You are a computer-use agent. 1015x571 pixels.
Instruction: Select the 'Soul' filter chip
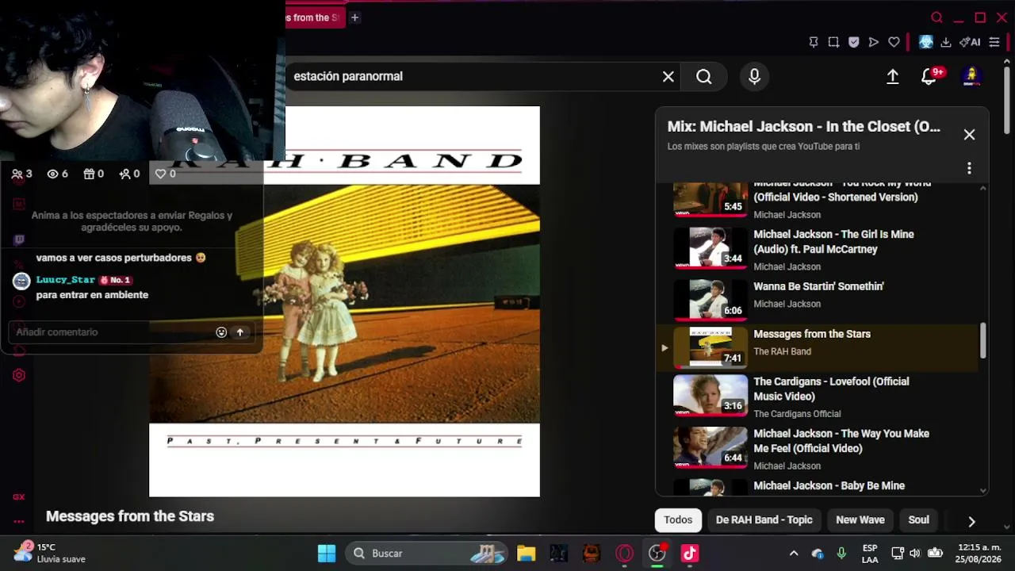click(918, 520)
